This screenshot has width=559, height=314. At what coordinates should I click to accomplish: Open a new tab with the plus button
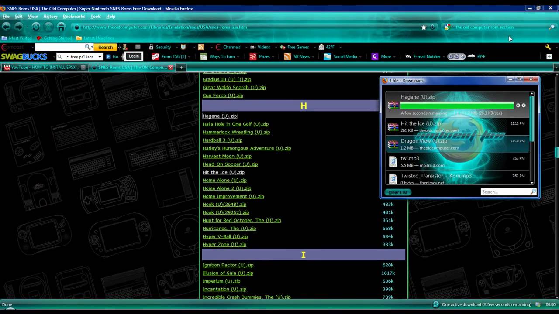point(181,67)
